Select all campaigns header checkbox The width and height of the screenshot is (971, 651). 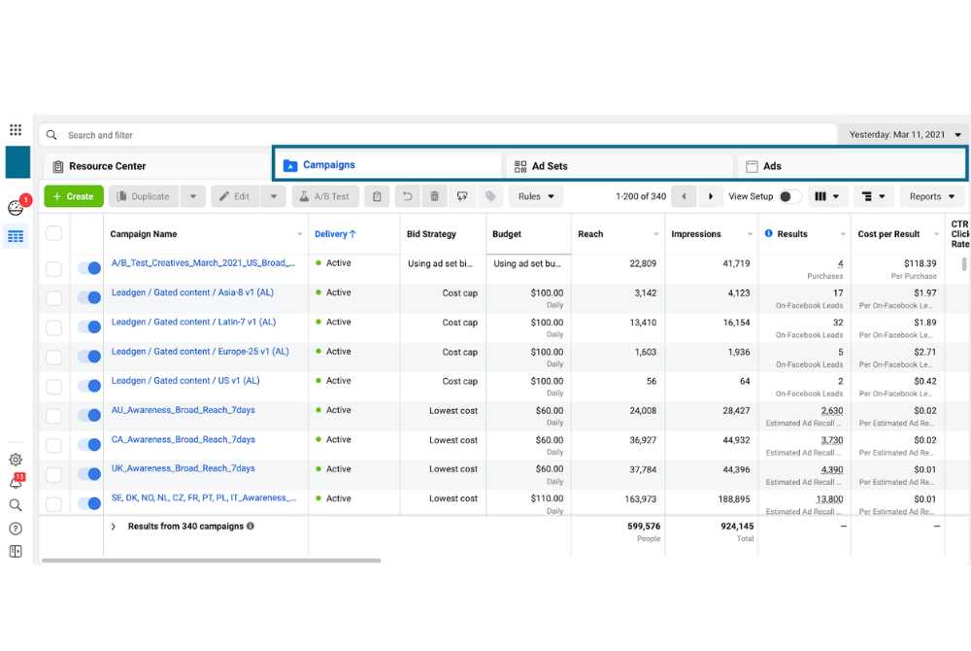[53, 233]
